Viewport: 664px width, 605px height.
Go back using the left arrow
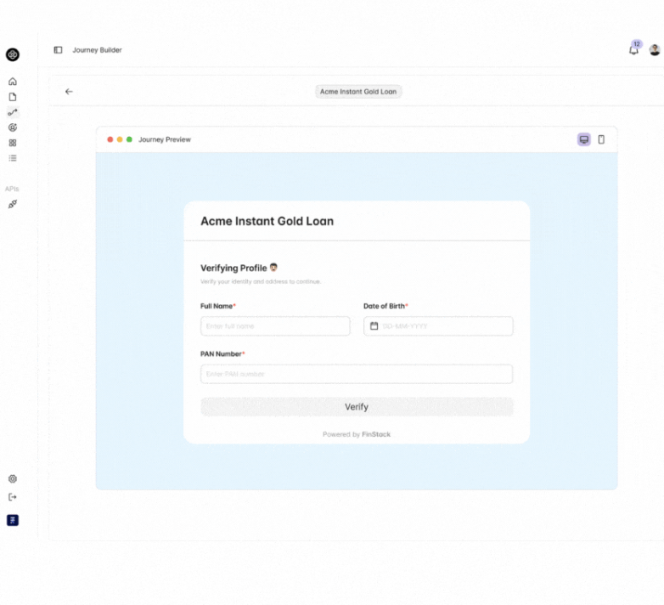pyautogui.click(x=69, y=92)
